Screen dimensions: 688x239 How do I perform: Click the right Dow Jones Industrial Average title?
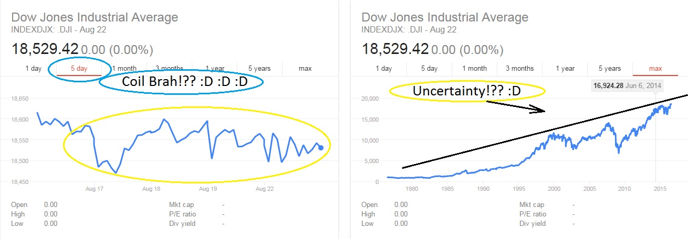click(x=445, y=17)
